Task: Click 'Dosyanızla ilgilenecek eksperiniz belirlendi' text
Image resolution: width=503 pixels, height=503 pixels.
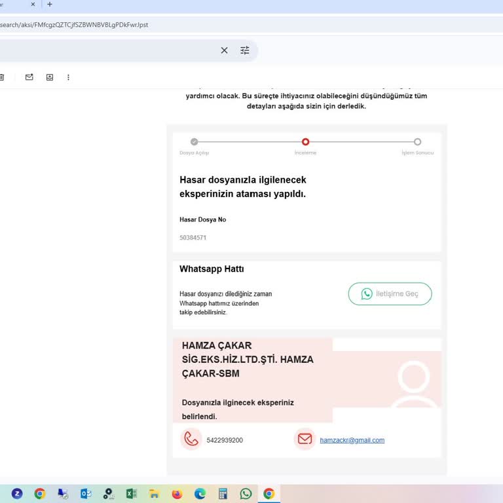Action: click(238, 409)
